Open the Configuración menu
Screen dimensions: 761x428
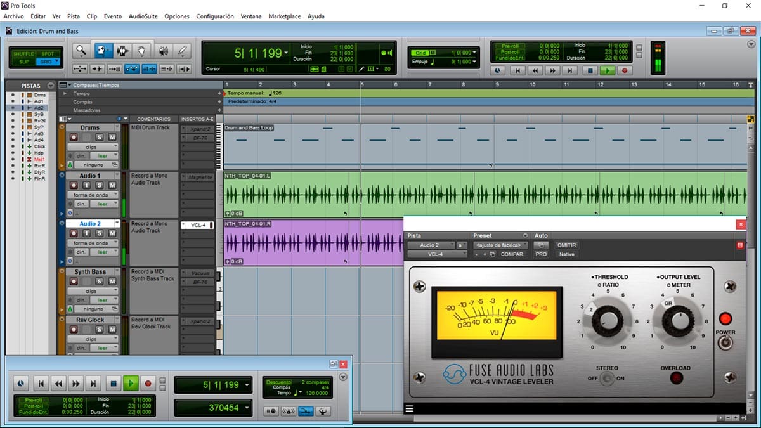coord(215,16)
